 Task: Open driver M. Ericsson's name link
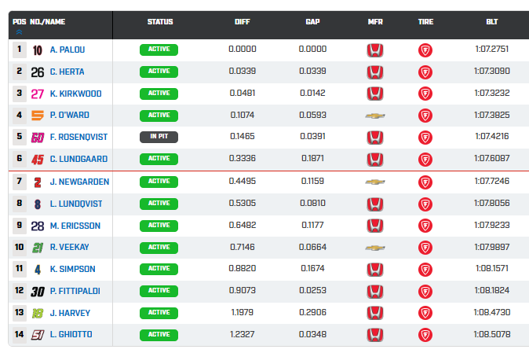(x=75, y=226)
